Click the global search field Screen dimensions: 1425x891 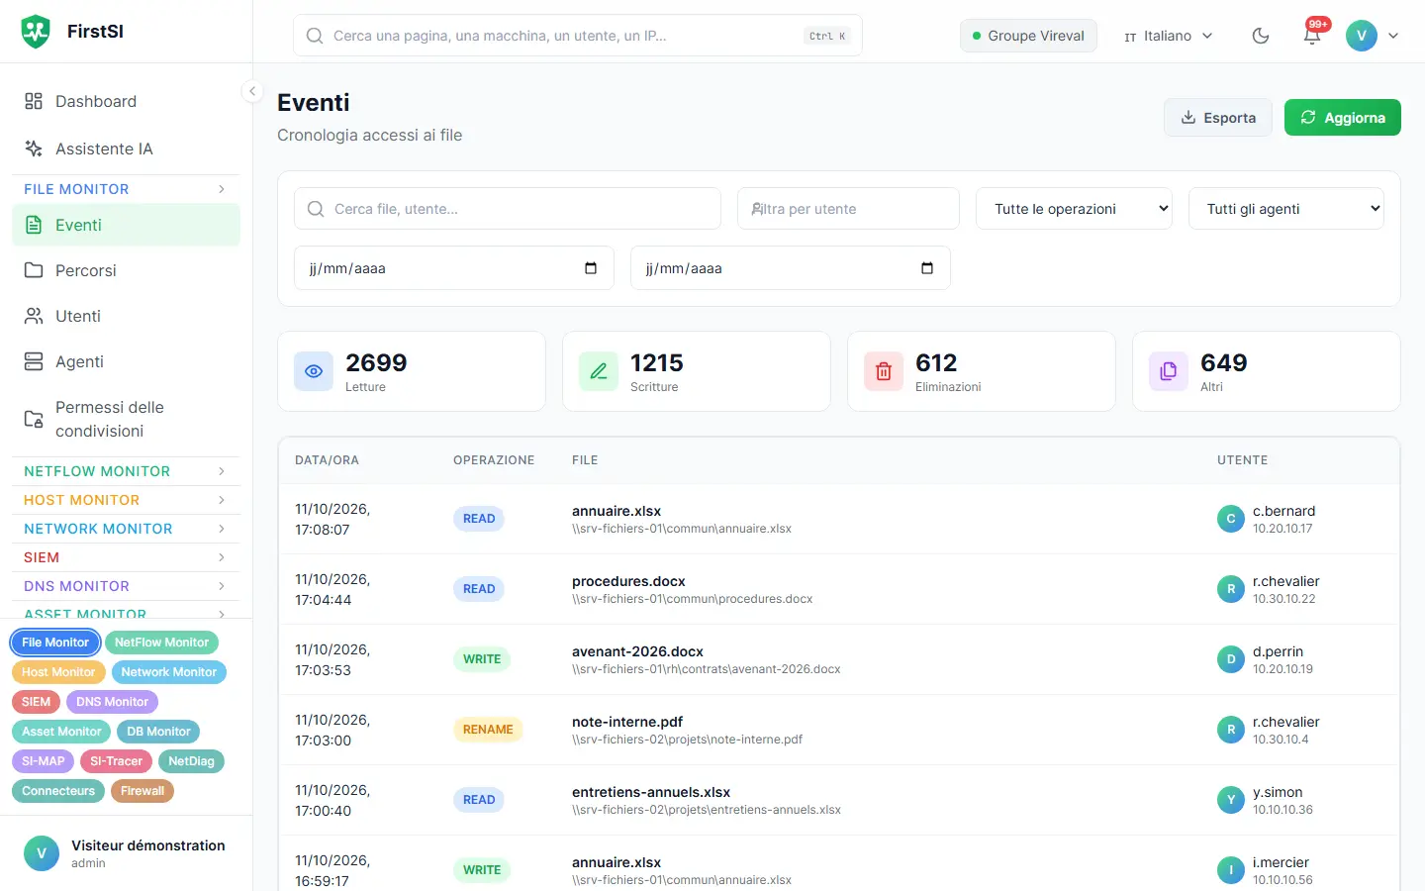(578, 36)
